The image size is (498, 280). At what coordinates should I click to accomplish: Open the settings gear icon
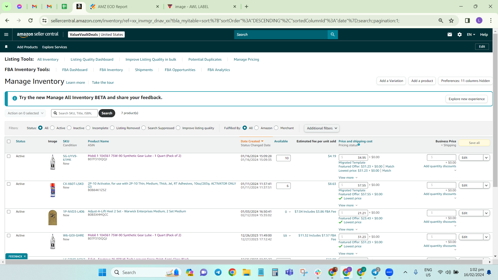(460, 34)
